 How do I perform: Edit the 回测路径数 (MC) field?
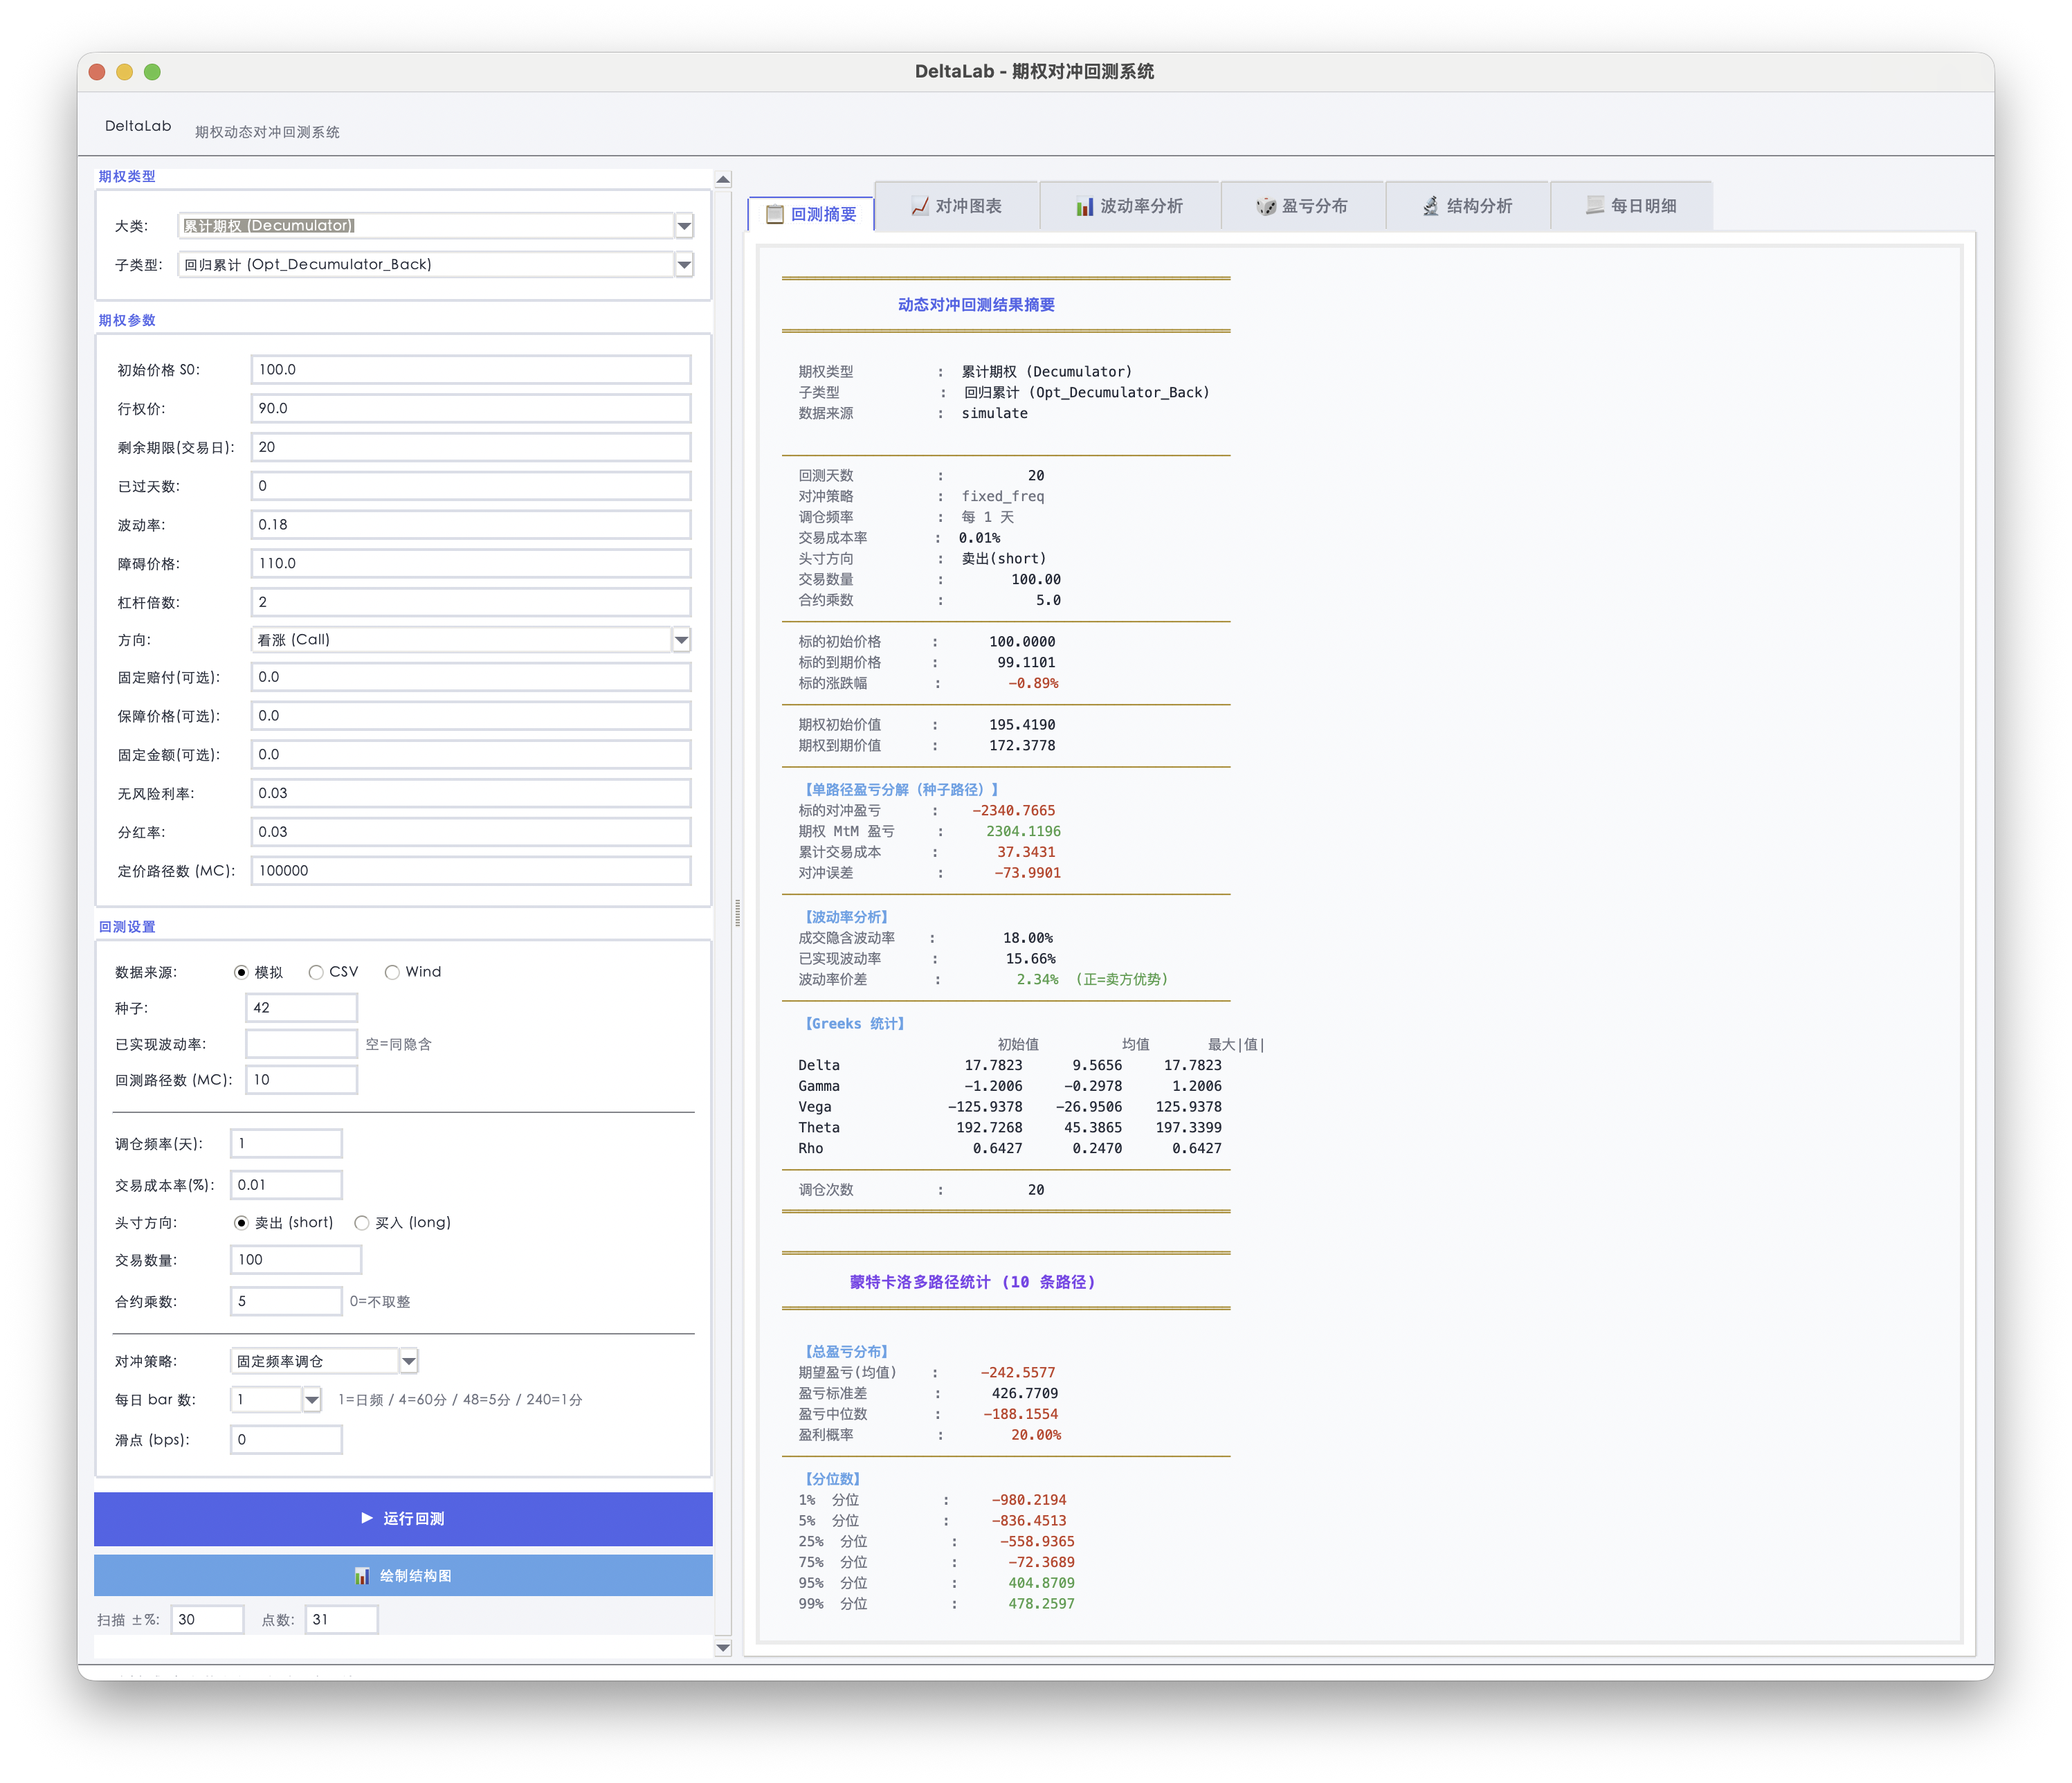click(x=301, y=1080)
